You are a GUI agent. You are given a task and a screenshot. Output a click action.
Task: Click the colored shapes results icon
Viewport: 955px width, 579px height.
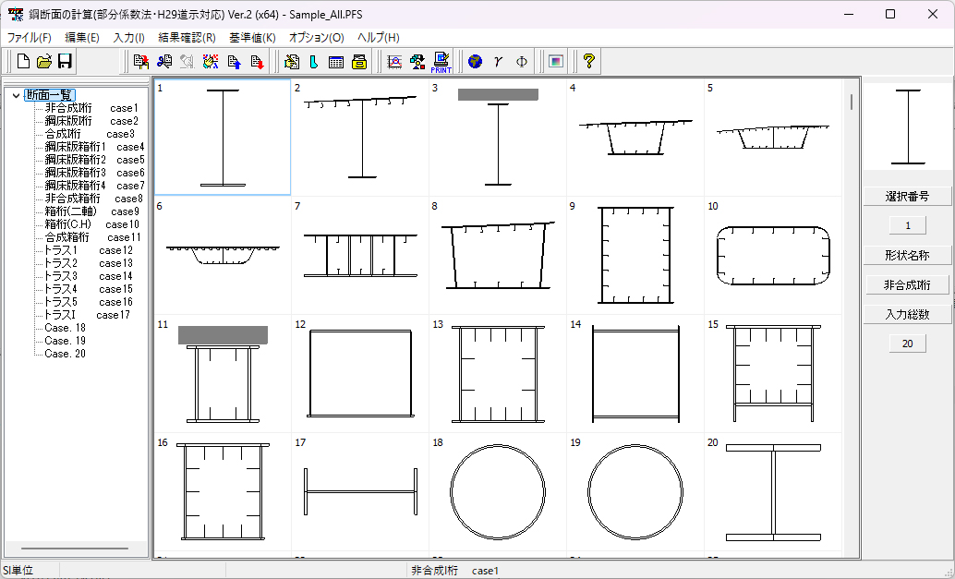click(417, 62)
